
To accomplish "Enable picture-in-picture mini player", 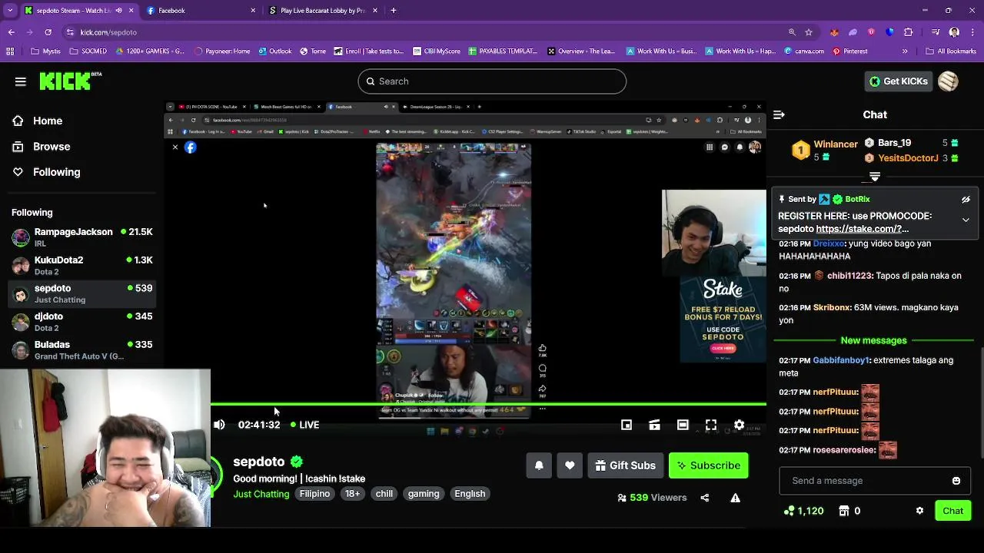I will 627,425.
